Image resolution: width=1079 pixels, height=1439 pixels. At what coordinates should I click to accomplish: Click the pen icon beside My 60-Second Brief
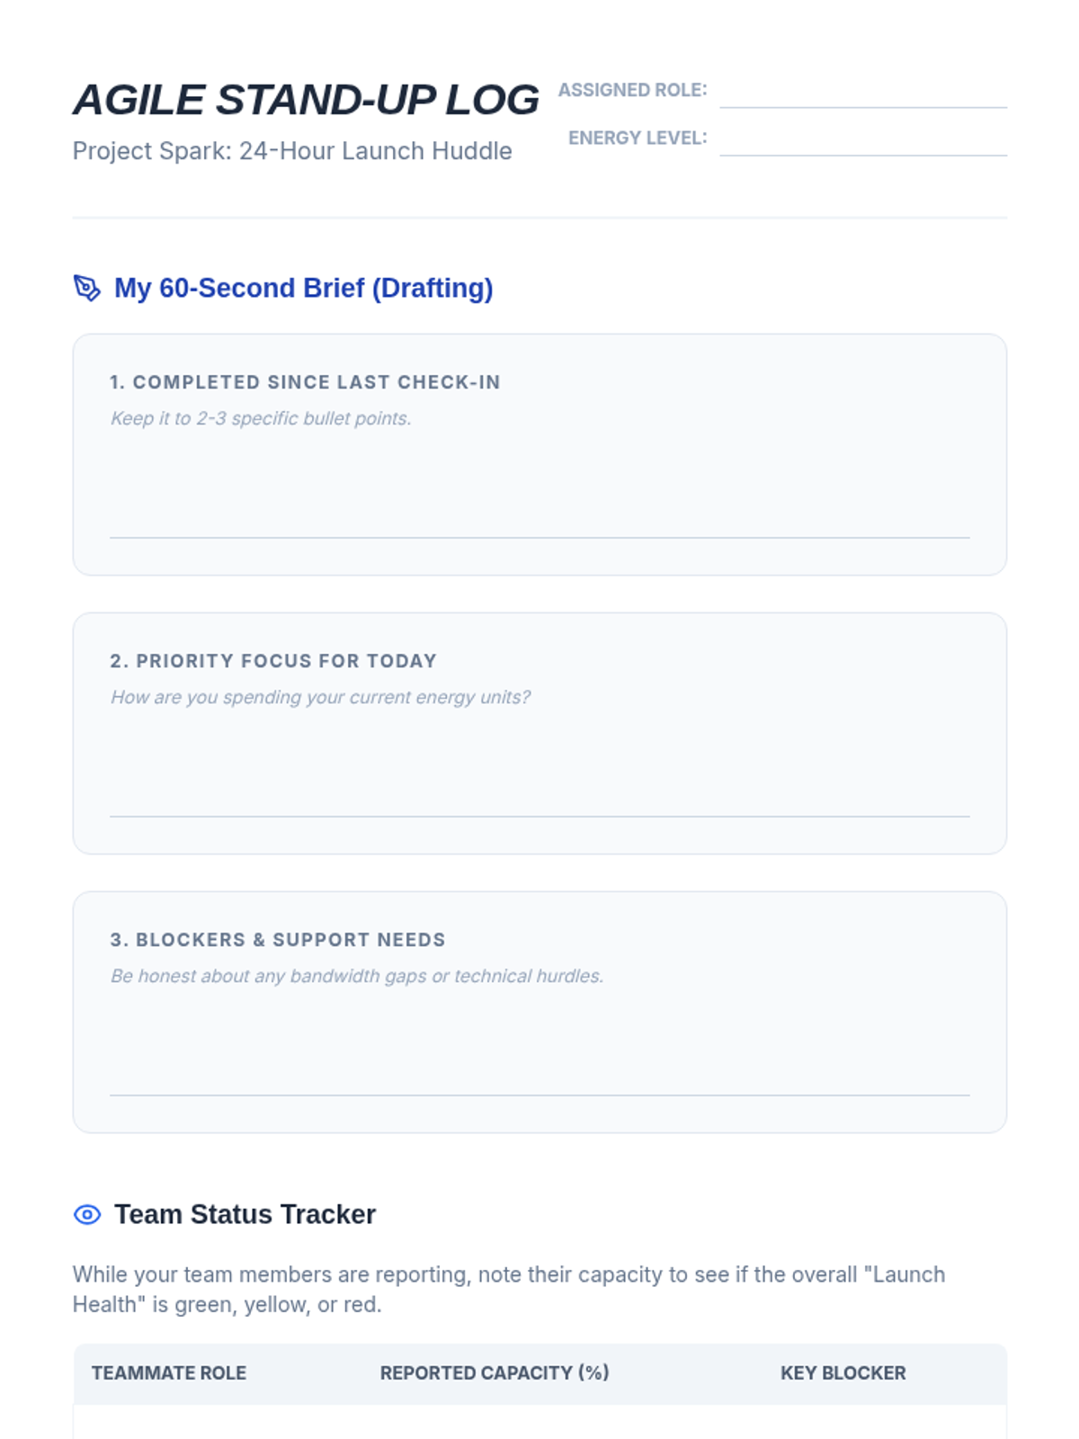pyautogui.click(x=87, y=288)
